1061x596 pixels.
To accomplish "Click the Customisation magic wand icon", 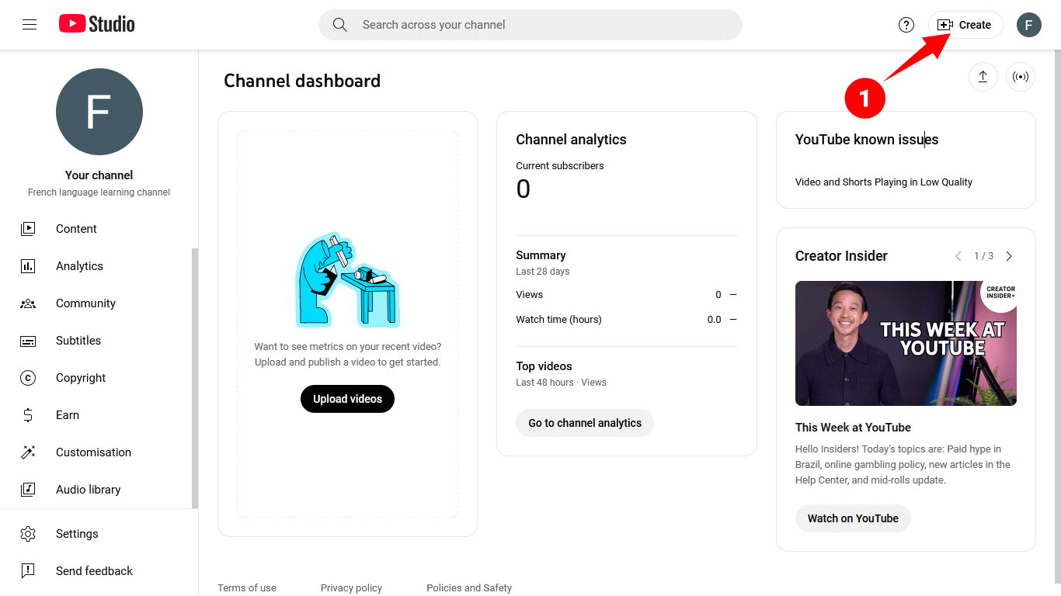I will [28, 452].
